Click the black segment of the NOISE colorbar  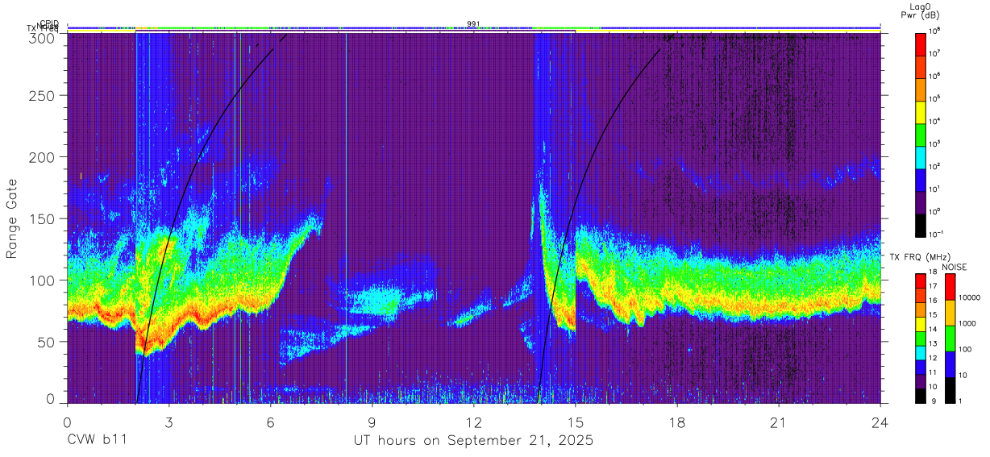[x=949, y=389]
